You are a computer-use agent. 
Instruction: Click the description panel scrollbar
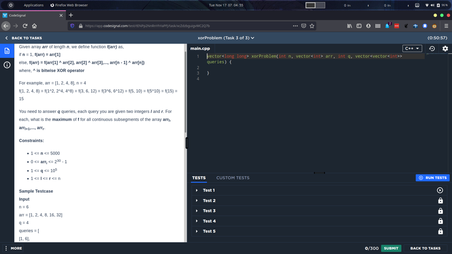click(185, 90)
